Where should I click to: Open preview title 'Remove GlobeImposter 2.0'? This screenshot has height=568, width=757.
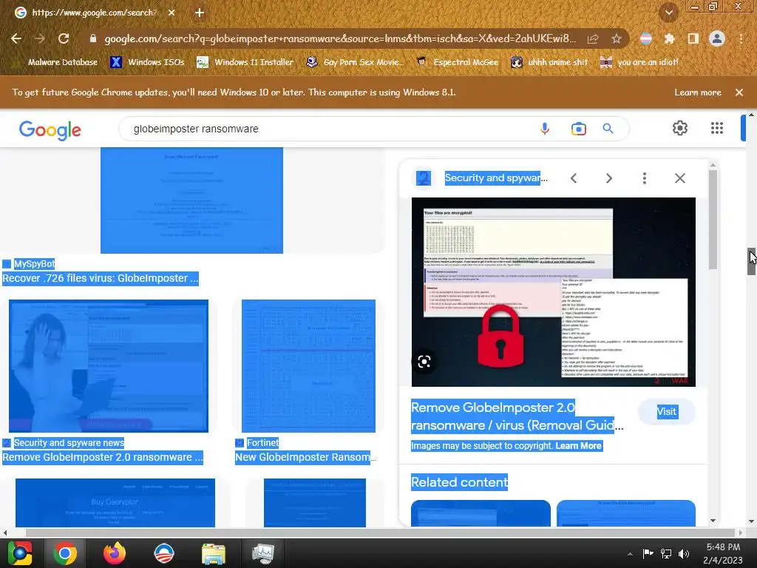click(517, 416)
